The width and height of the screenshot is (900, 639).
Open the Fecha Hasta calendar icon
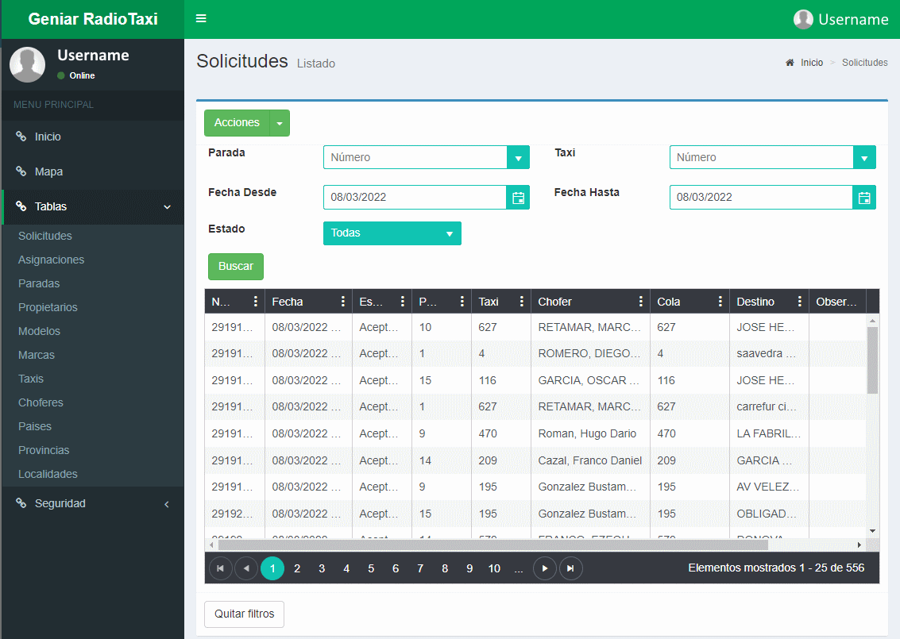[863, 198]
